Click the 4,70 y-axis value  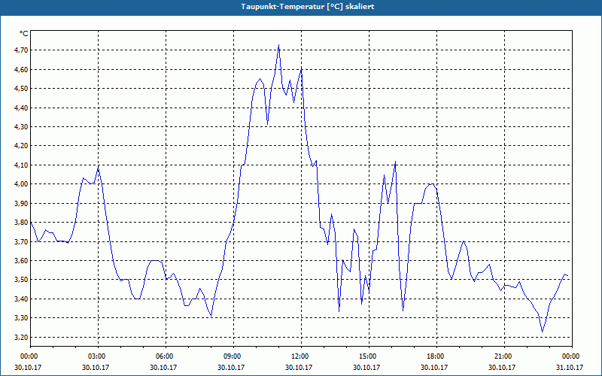pos(21,50)
